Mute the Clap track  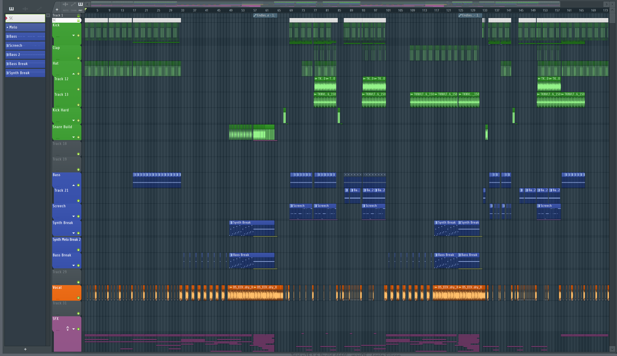78,58
